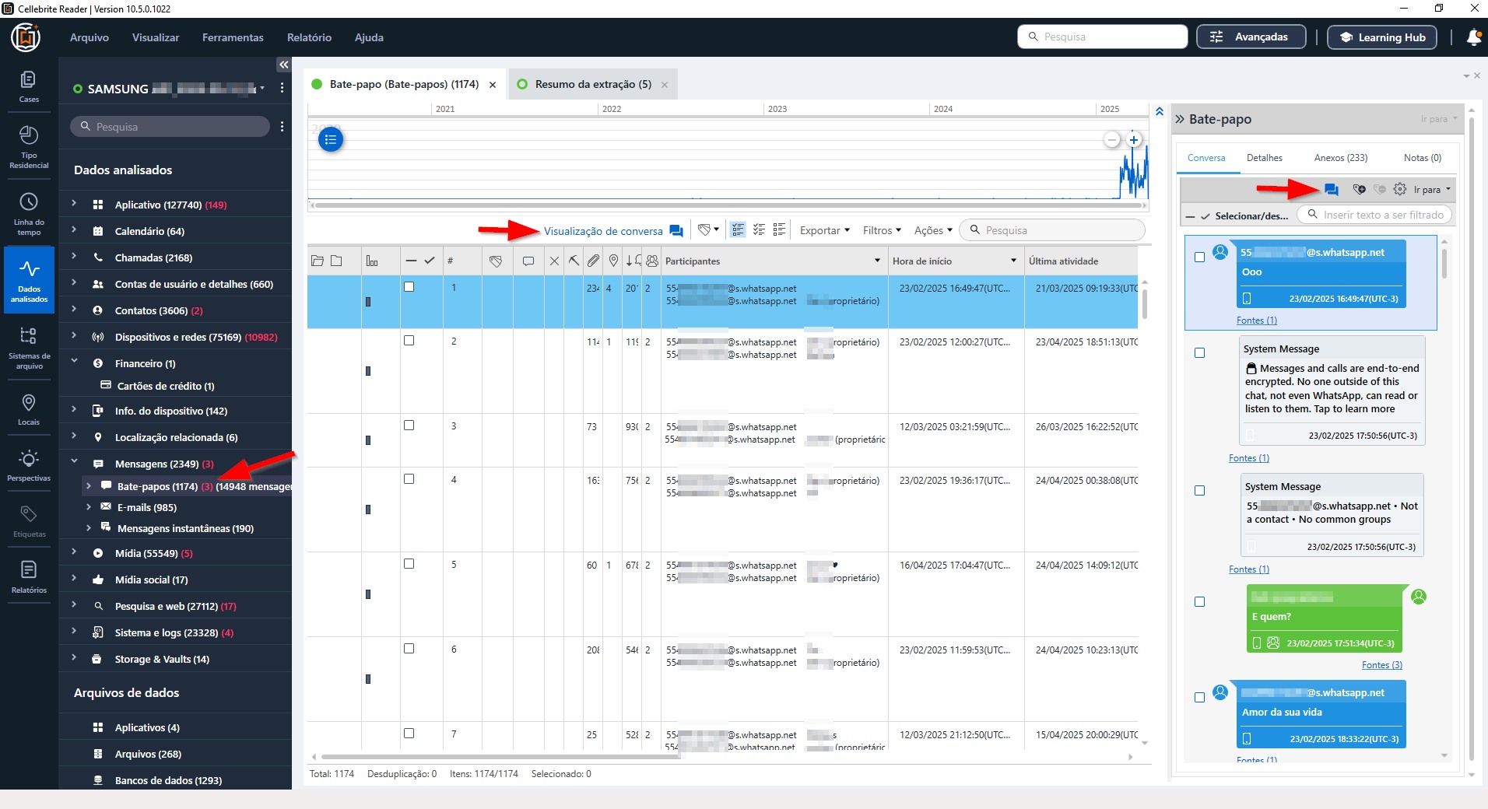Open the Arquivo menu
Viewport: 1488px width, 809px height.
[89, 37]
